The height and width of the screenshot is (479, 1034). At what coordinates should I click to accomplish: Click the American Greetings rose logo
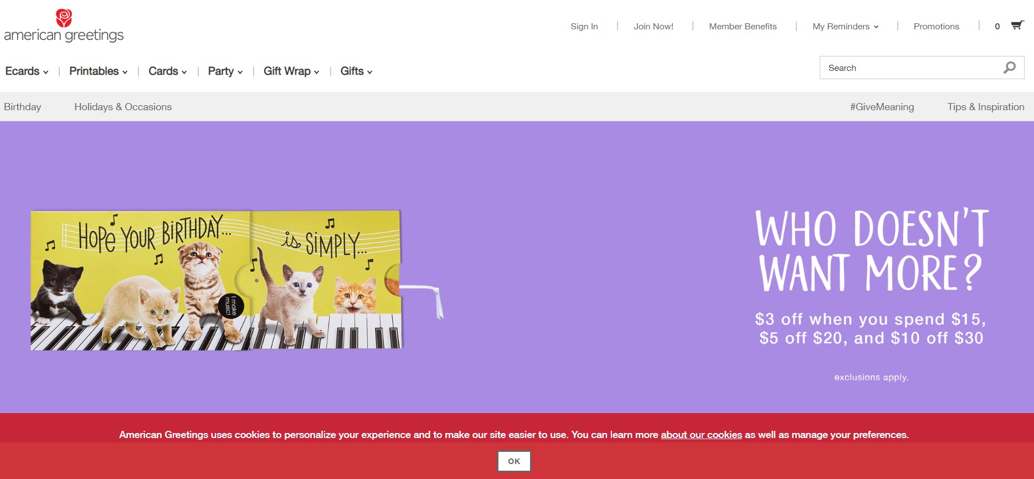[x=64, y=26]
